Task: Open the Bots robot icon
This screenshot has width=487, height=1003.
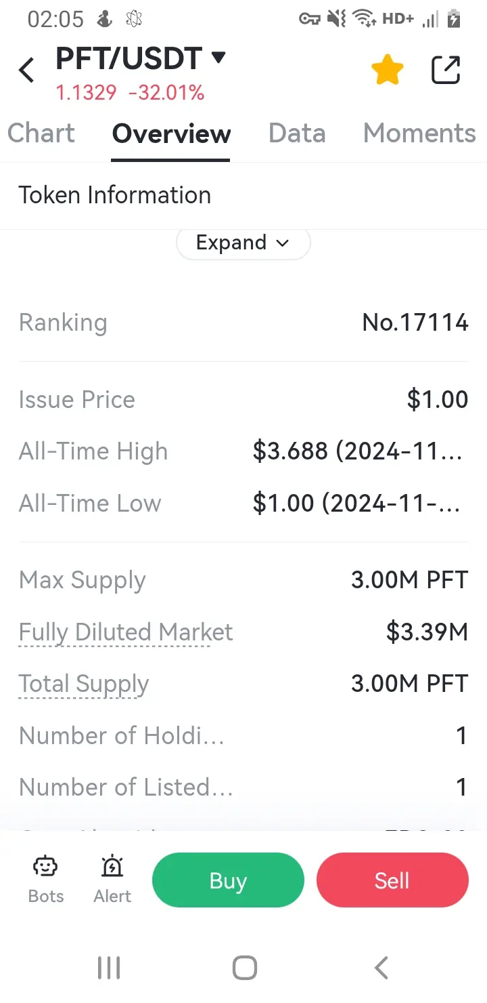Action: tap(46, 866)
